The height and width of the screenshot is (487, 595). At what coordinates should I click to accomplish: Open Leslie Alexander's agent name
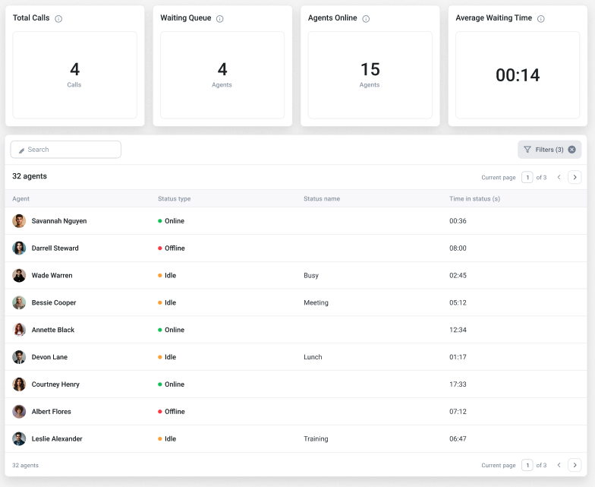pos(57,439)
